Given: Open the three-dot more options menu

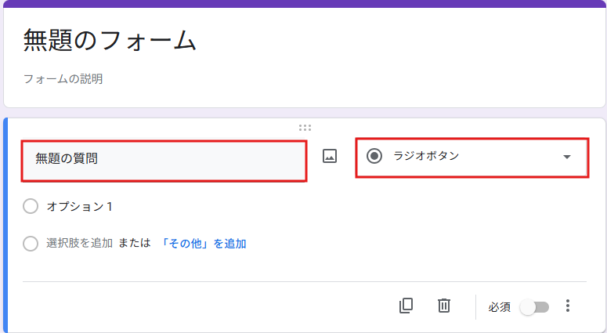Looking at the screenshot, I should [x=568, y=306].
